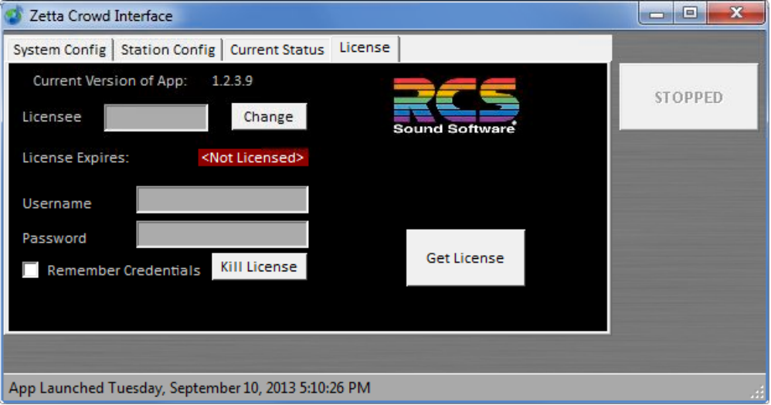The width and height of the screenshot is (771, 405).
Task: Switch to the System Config tab
Action: pyautogui.click(x=59, y=49)
